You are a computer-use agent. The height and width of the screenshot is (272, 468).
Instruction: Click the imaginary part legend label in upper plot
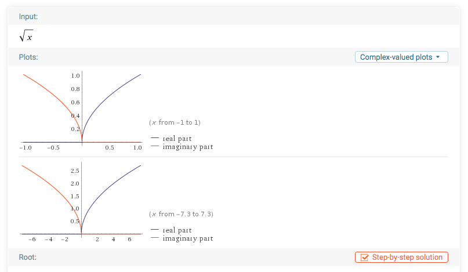coord(187,147)
